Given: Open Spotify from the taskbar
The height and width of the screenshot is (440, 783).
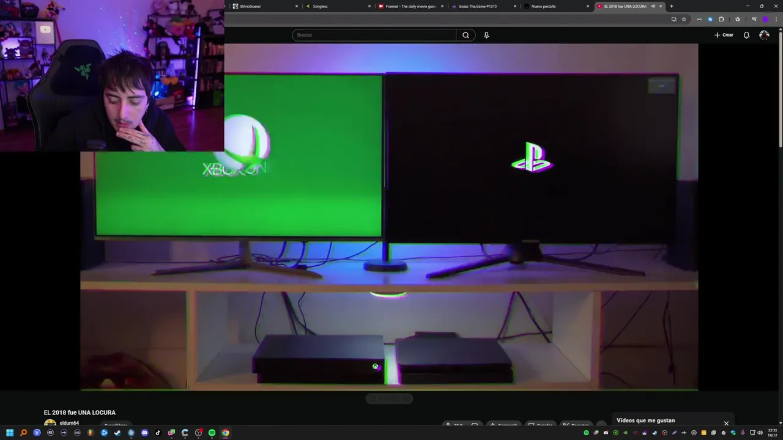Looking at the screenshot, I should (212, 433).
